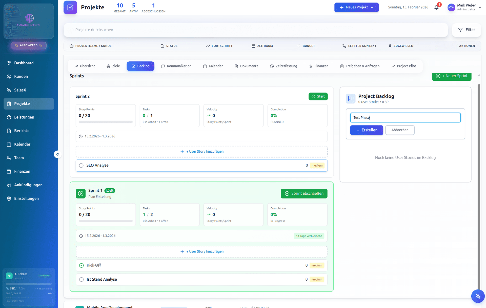Collapse the sidebar with the chevron
The image size is (486, 308).
click(57, 154)
